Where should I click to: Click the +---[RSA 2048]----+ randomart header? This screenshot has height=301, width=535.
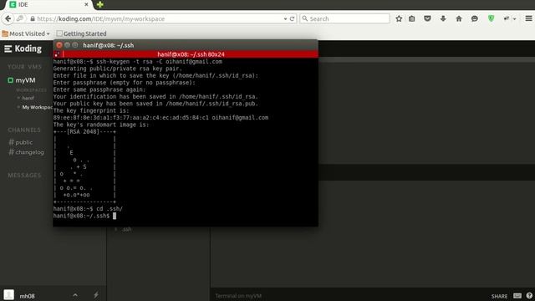[x=84, y=132]
